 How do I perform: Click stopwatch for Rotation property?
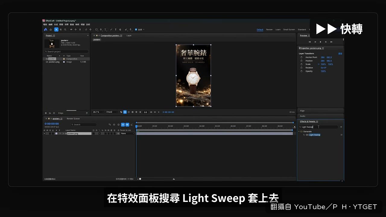pos(301,68)
